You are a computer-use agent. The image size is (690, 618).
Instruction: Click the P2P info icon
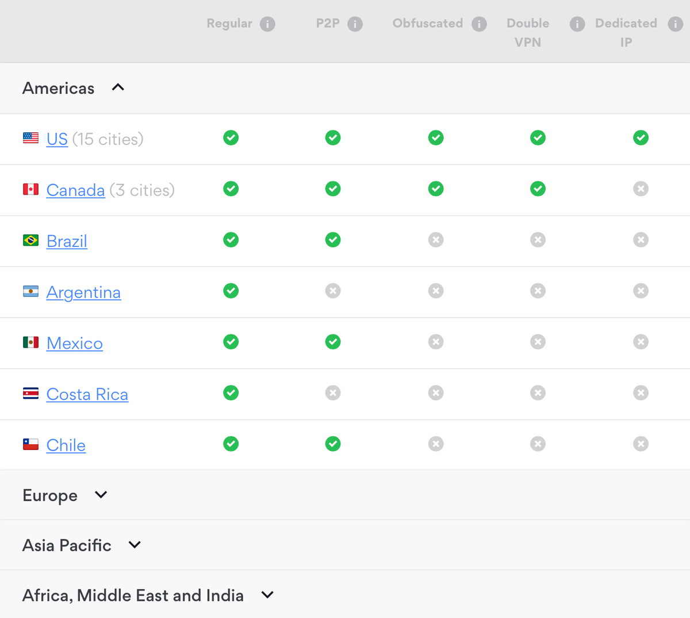(356, 24)
